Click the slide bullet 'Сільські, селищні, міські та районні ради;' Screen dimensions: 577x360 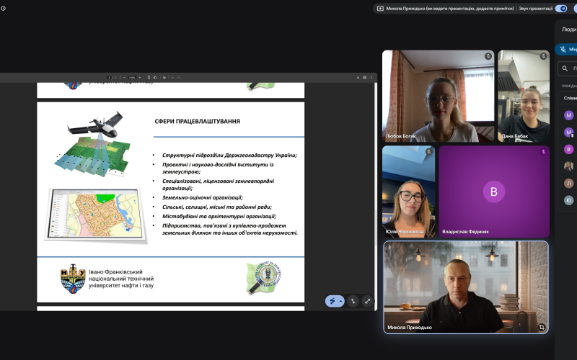click(217, 207)
